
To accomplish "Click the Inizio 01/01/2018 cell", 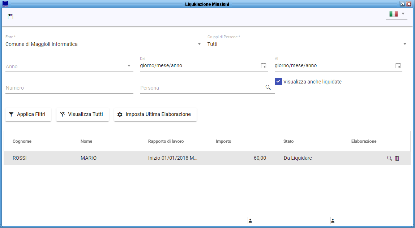I will click(x=173, y=158).
